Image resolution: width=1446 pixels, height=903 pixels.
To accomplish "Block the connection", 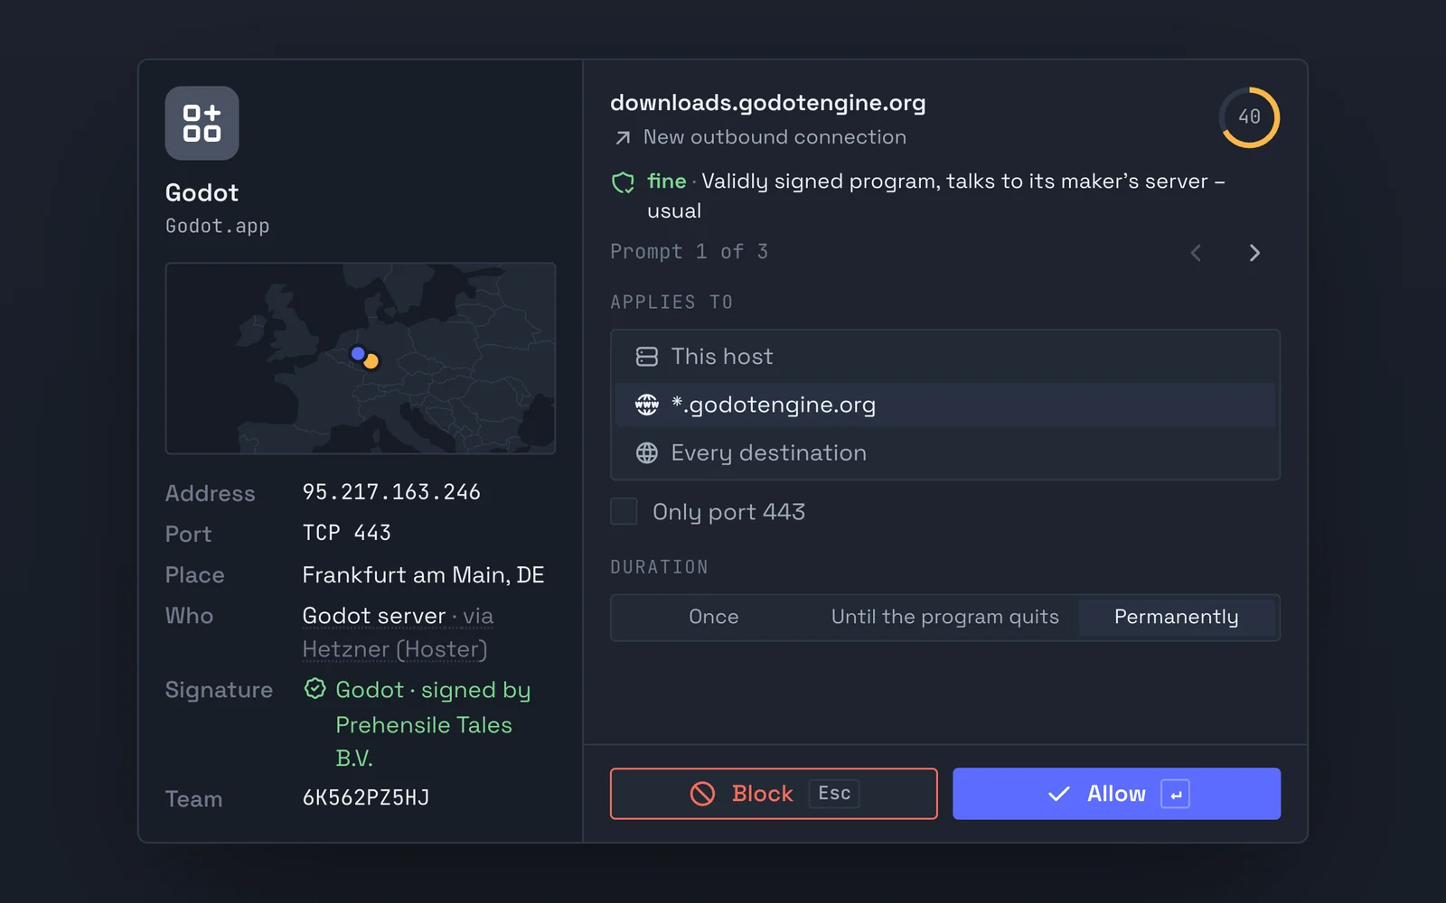I will click(774, 794).
